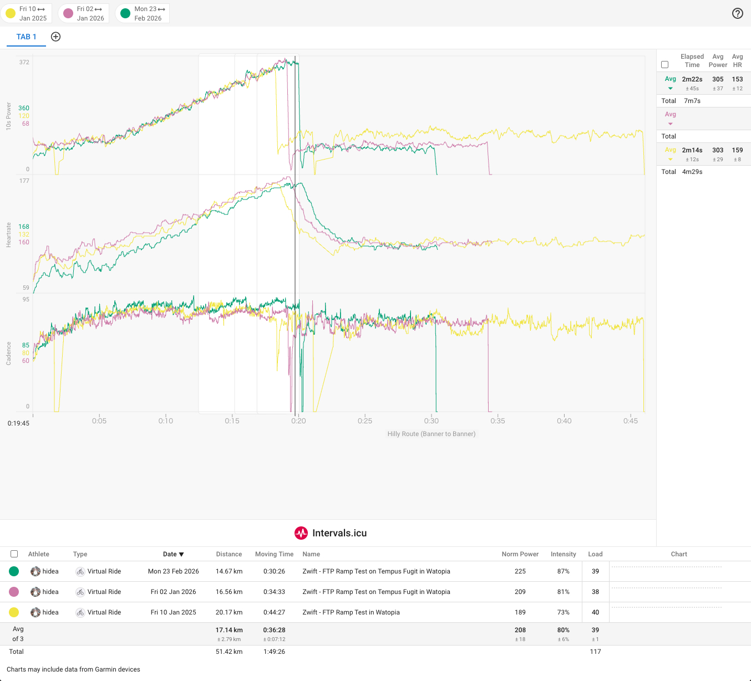
Task: Check the box in the intervals panel header
Action: [665, 65]
